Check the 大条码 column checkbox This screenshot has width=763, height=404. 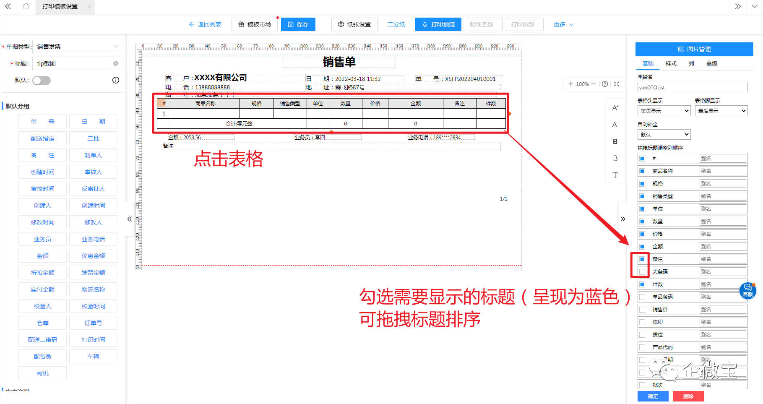tap(642, 272)
